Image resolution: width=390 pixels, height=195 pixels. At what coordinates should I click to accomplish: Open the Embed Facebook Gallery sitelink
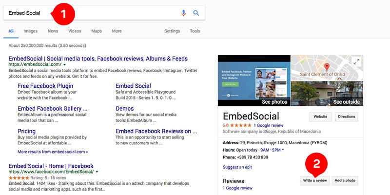coord(53,108)
